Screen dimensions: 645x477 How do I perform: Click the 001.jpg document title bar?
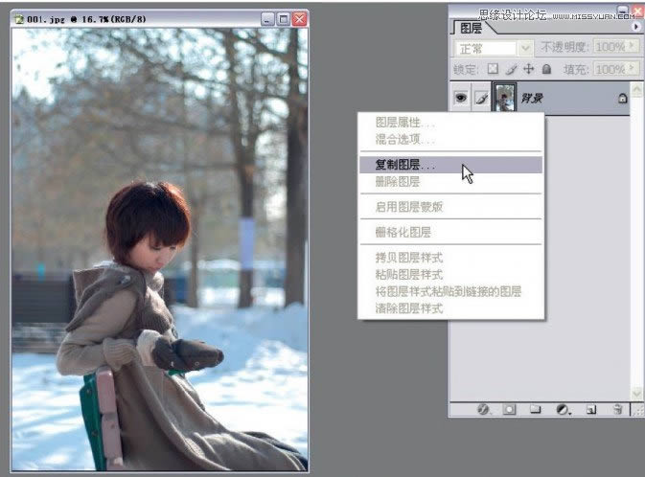click(134, 18)
